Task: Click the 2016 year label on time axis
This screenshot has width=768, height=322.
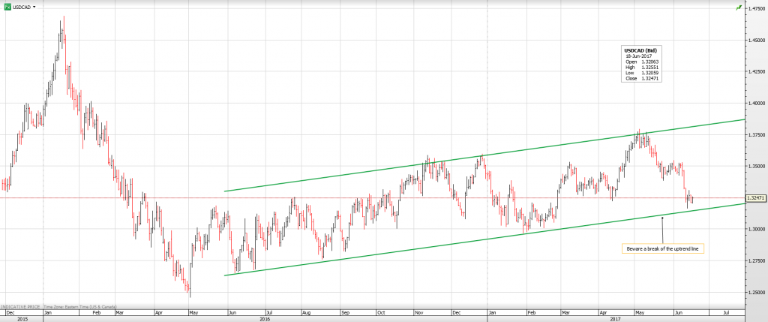Action: pyautogui.click(x=264, y=318)
